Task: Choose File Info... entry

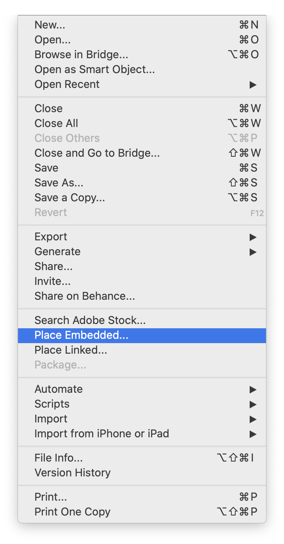Action: [x=142, y=458]
